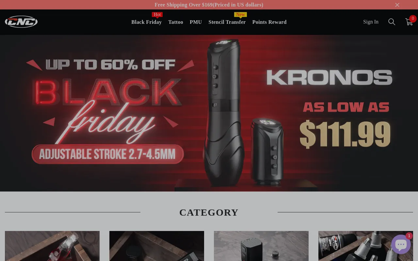The image size is (418, 261).
Task: Click the New badge above Stencil Transfer
Action: 240,15
